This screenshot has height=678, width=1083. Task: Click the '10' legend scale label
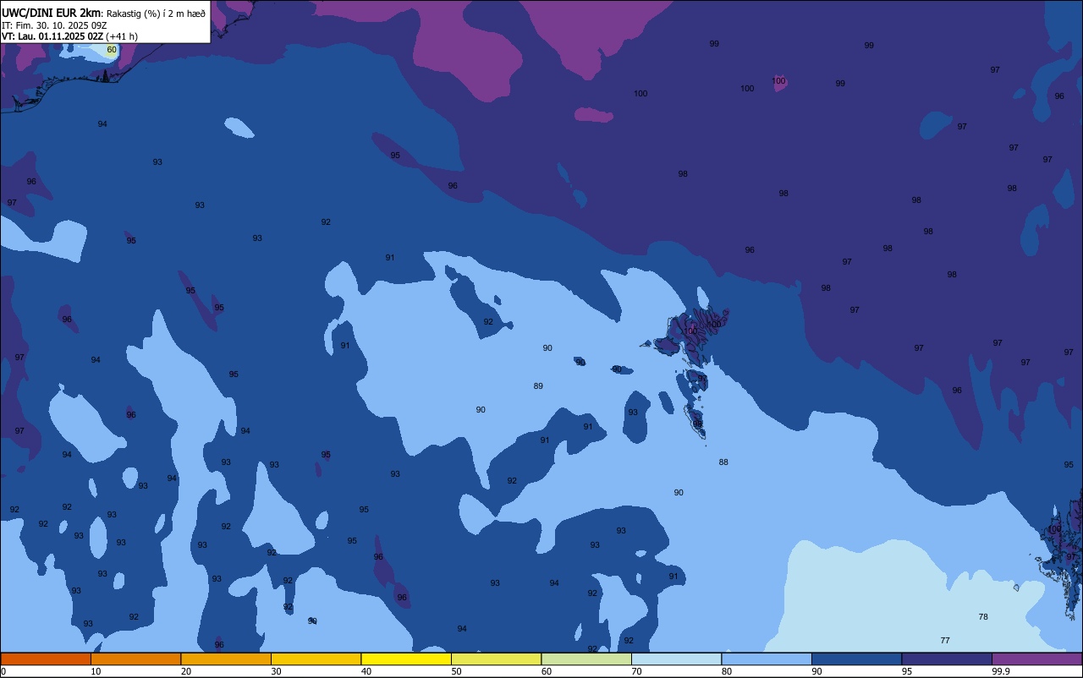pyautogui.click(x=96, y=671)
